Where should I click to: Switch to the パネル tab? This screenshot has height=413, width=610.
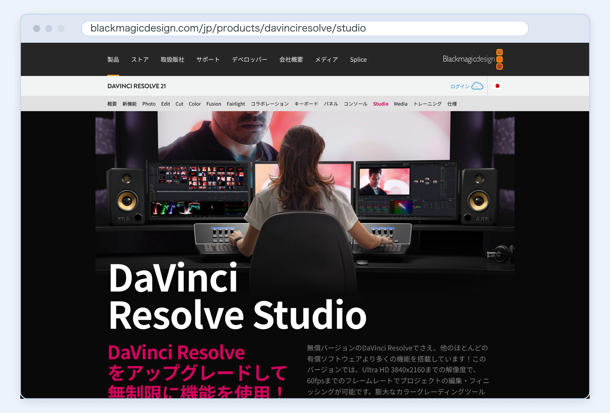point(331,104)
